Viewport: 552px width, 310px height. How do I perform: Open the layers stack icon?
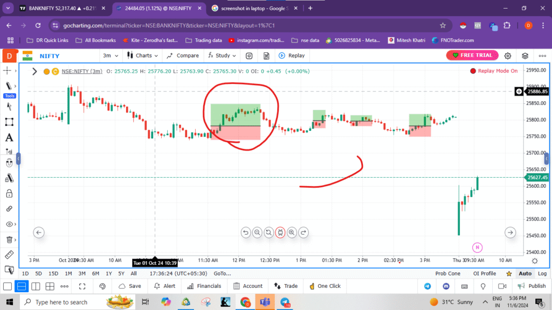tap(525, 55)
